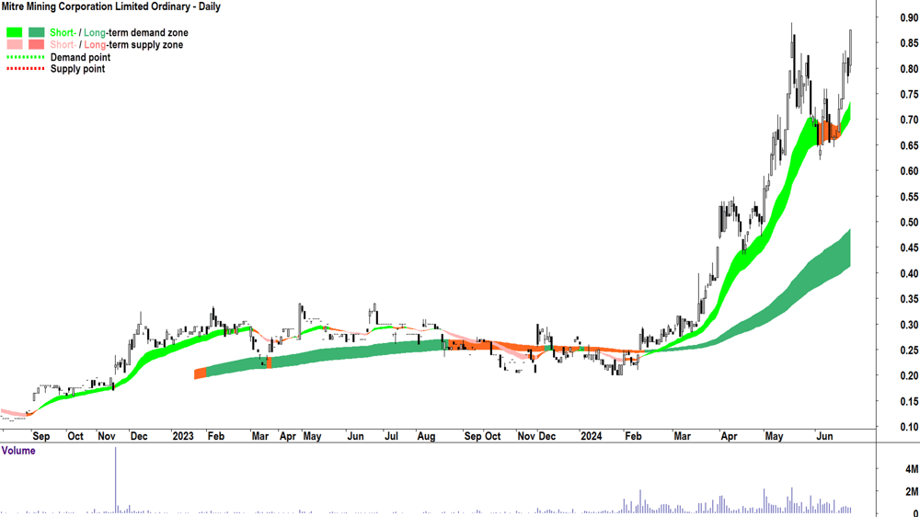
Task: Click the 0.20 price axis label
Action: point(909,375)
